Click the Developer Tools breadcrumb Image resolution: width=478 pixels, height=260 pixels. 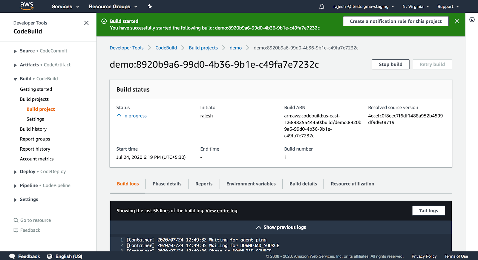(x=127, y=48)
